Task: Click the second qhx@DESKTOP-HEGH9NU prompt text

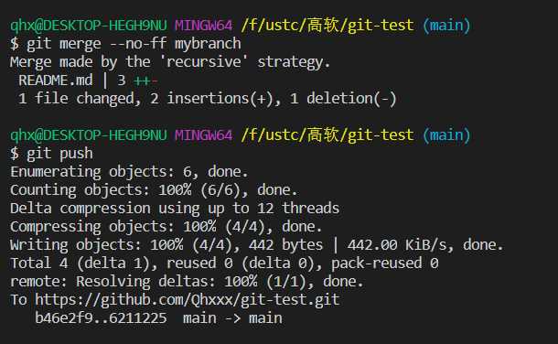Action: point(88,135)
